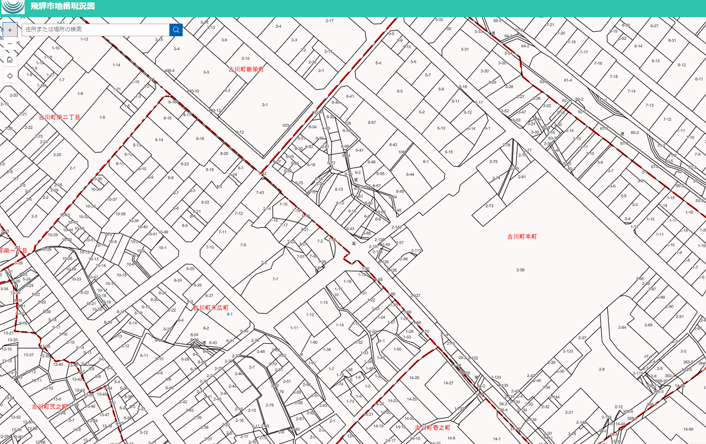Screen dimensions: 706x444
Task: Click the 飛騨市地番現況図 header title
Action: tap(62, 7)
